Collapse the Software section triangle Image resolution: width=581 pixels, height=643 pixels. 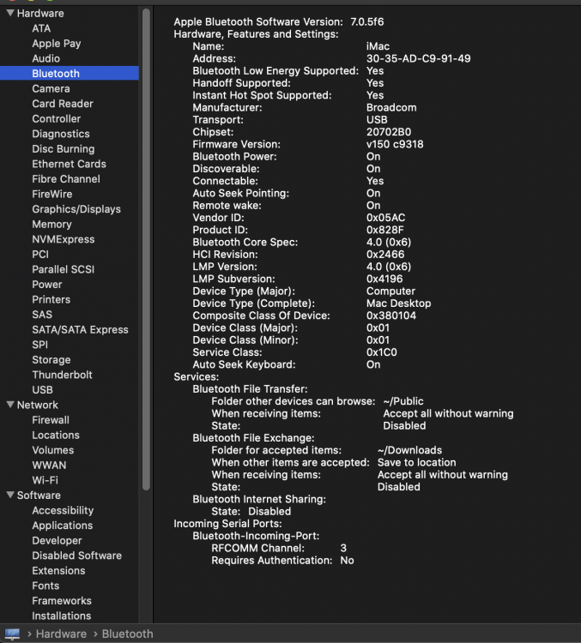pos(10,495)
